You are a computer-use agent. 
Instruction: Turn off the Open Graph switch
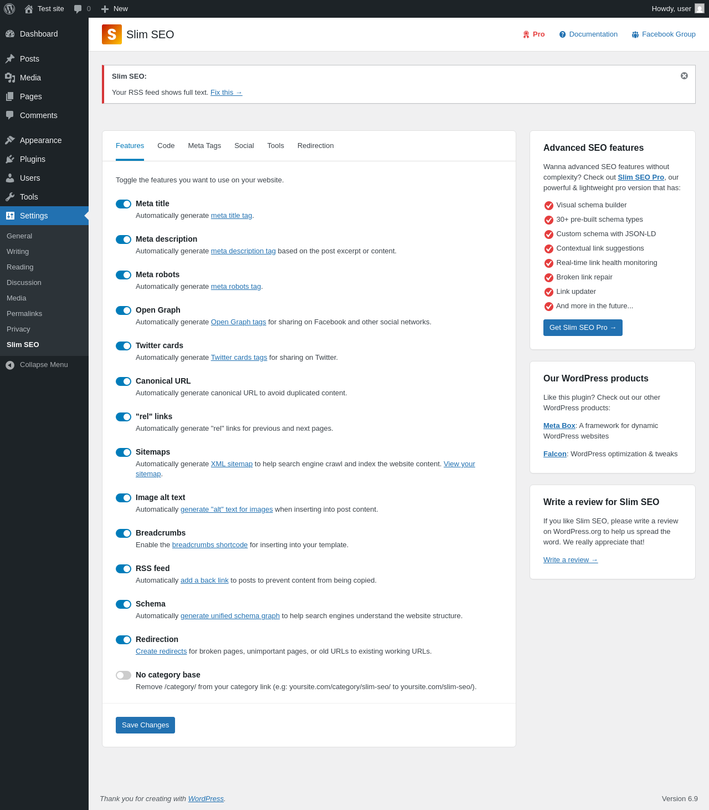(124, 310)
